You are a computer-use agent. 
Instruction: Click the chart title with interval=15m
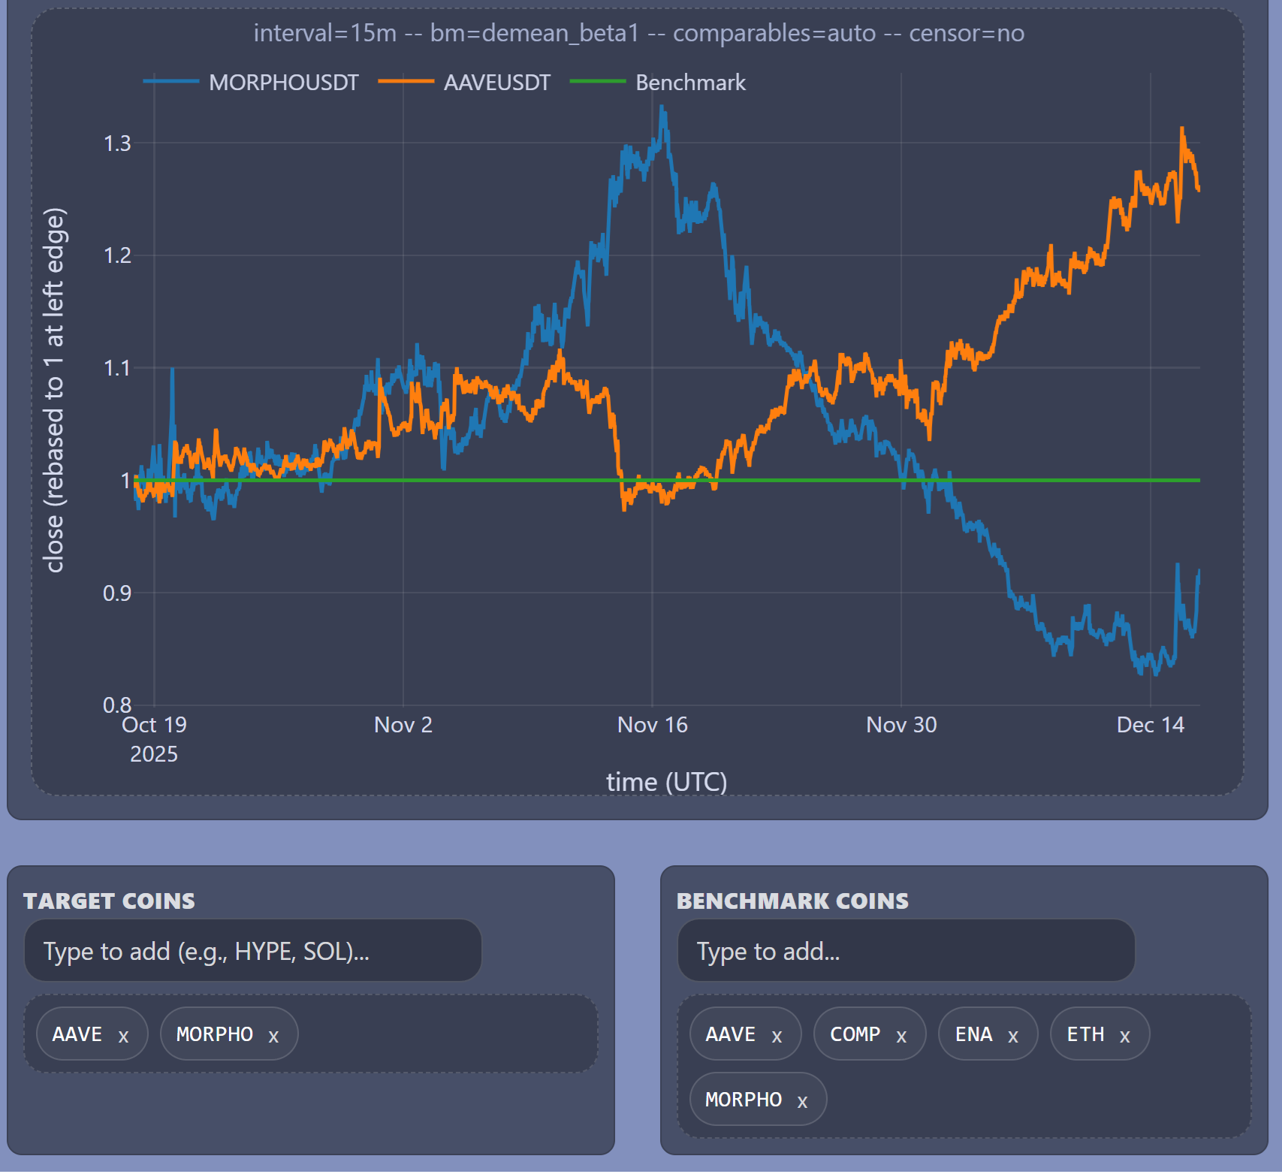(x=638, y=33)
